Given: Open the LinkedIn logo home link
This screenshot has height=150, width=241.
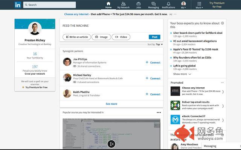Looking at the screenshot, I should tap(18, 5).
